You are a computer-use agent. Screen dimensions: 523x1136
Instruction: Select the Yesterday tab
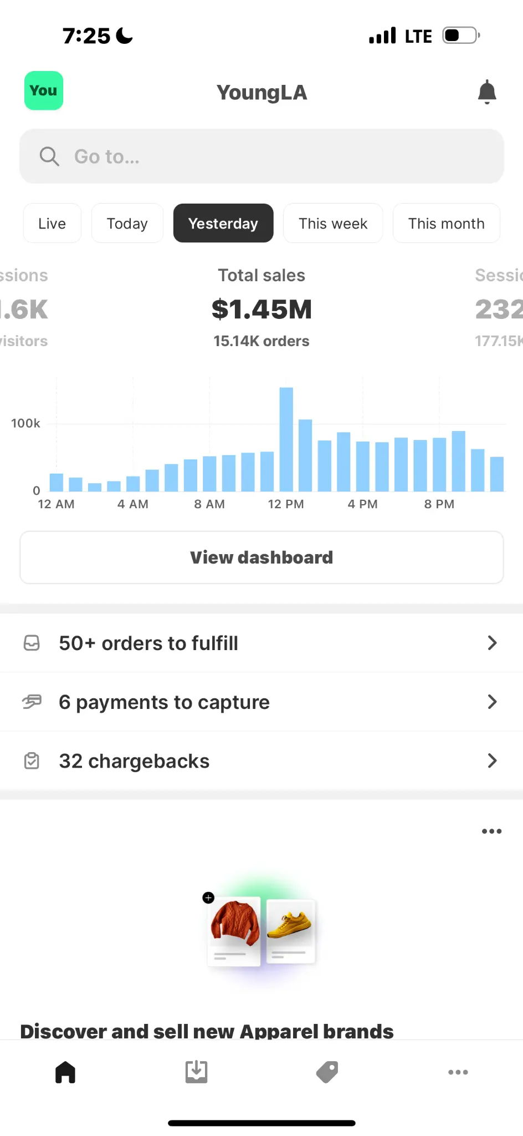(x=223, y=223)
